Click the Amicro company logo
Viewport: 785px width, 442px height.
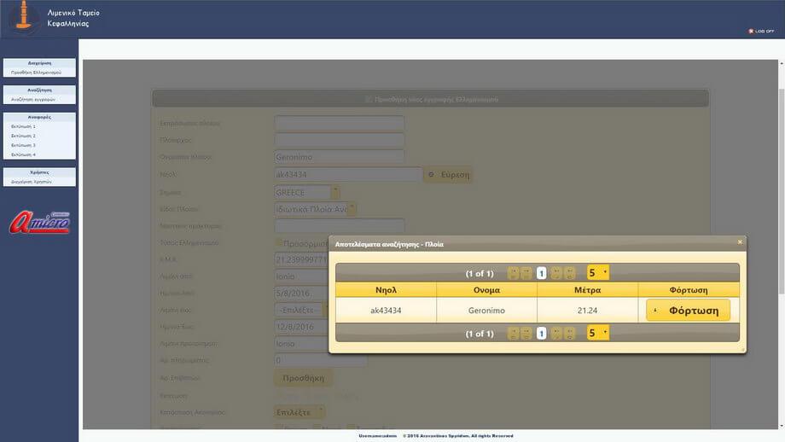click(40, 222)
